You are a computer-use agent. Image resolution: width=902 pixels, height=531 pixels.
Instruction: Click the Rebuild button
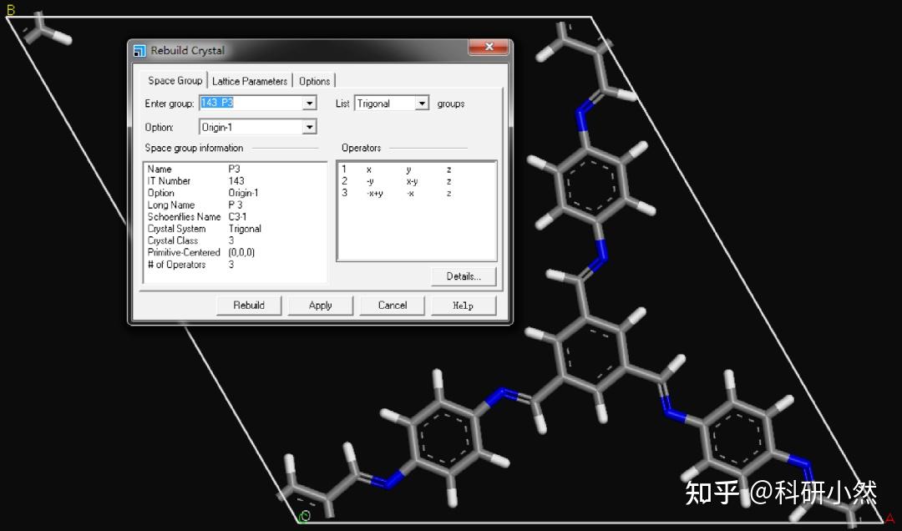[x=249, y=305]
